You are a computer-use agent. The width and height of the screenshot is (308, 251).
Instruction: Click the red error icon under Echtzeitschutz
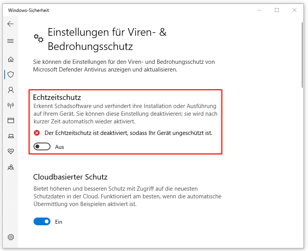[x=37, y=133]
